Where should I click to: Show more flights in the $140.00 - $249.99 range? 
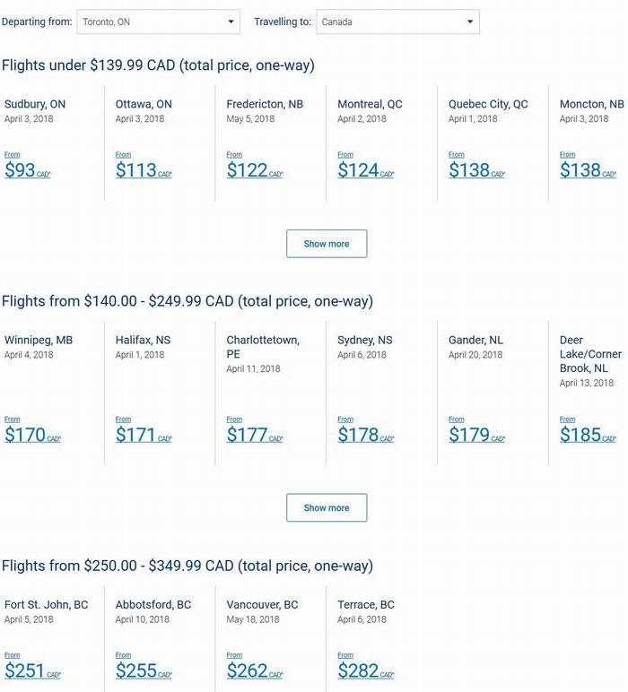coord(327,507)
